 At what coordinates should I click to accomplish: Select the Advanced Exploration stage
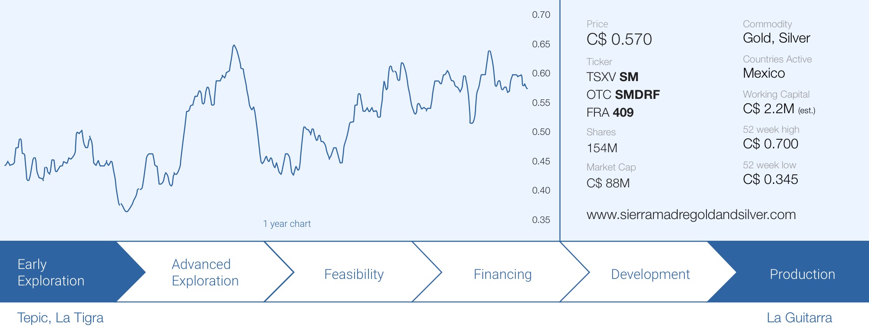[205, 272]
